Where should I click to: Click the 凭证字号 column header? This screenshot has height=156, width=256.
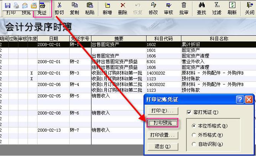click(x=80, y=39)
